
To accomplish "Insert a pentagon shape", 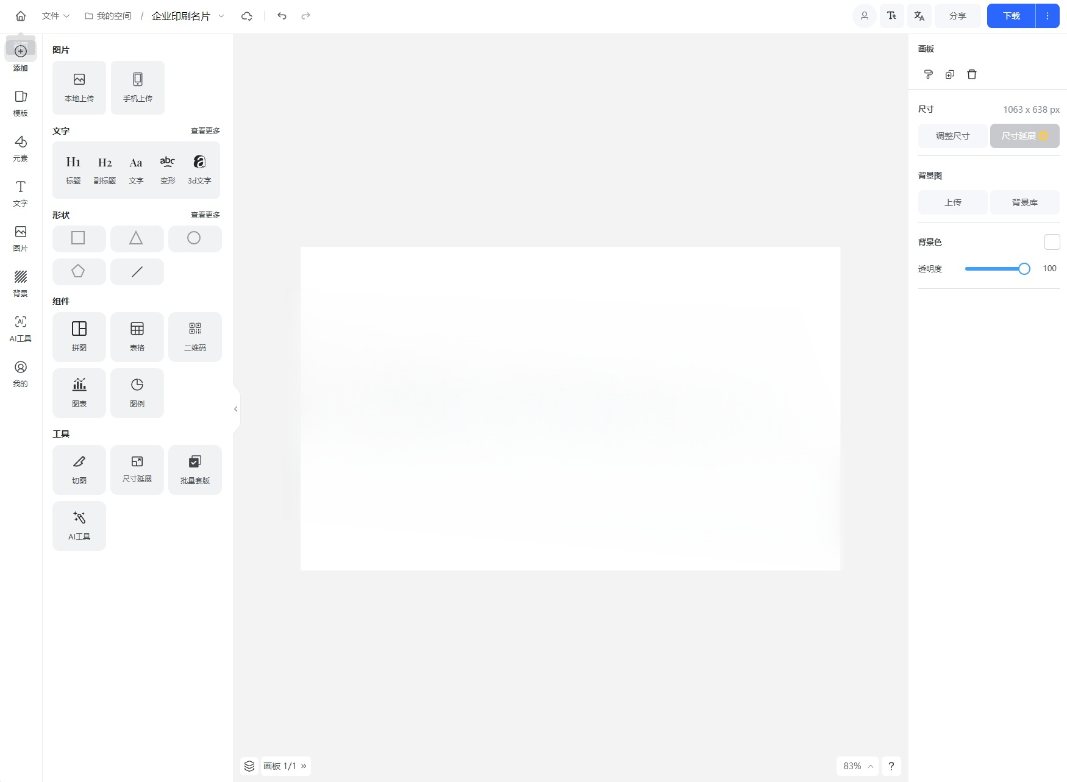I will 79,271.
